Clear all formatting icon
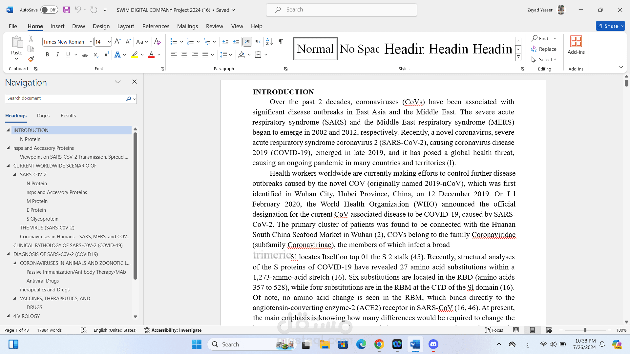Image resolution: width=630 pixels, height=354 pixels. [x=157, y=42]
